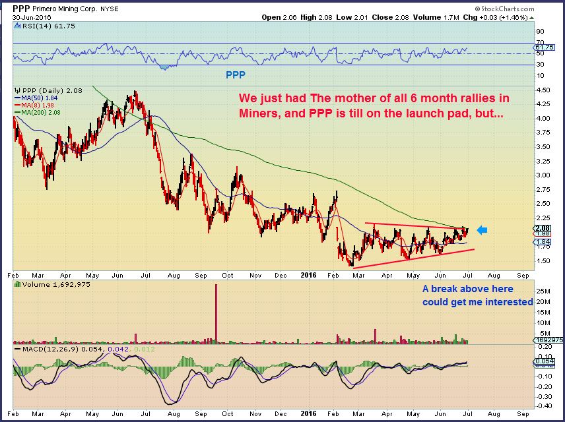Click the 1.50 price axis label
The image size is (565, 422).
coord(543,260)
